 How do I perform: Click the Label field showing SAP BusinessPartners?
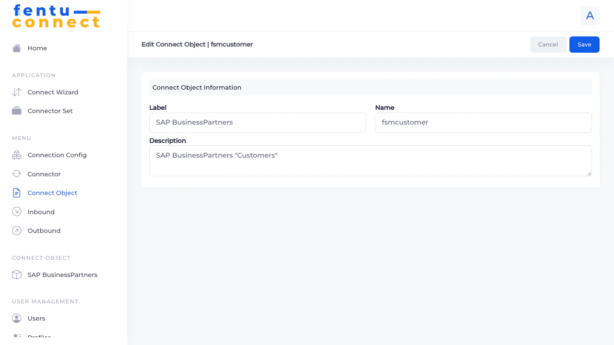pyautogui.click(x=258, y=123)
